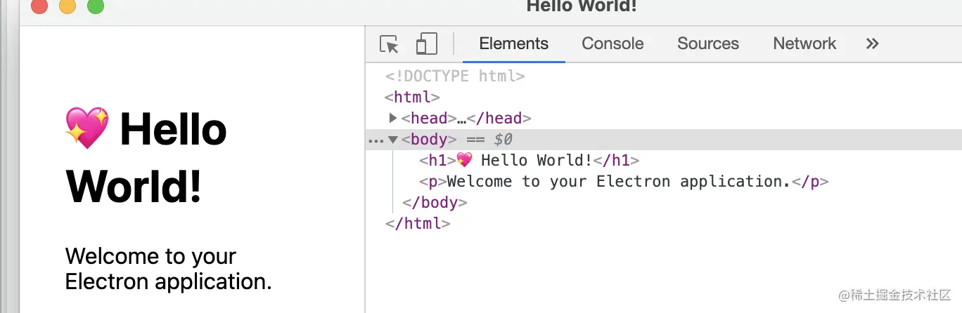
Task: Switch to the Sources tab
Action: pyautogui.click(x=708, y=44)
